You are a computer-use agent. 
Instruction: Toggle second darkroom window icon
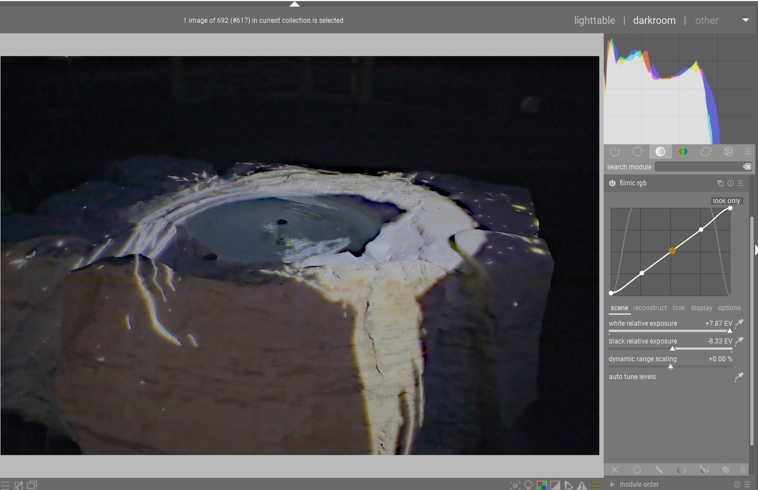tap(32, 485)
